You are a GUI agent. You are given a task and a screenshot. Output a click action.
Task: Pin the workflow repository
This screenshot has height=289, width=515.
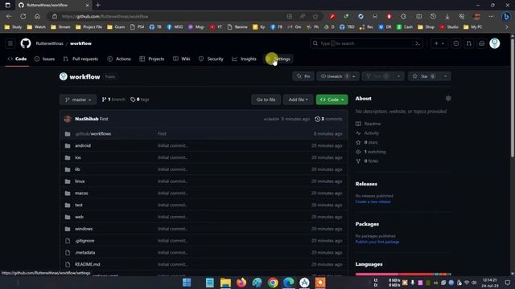tap(303, 76)
